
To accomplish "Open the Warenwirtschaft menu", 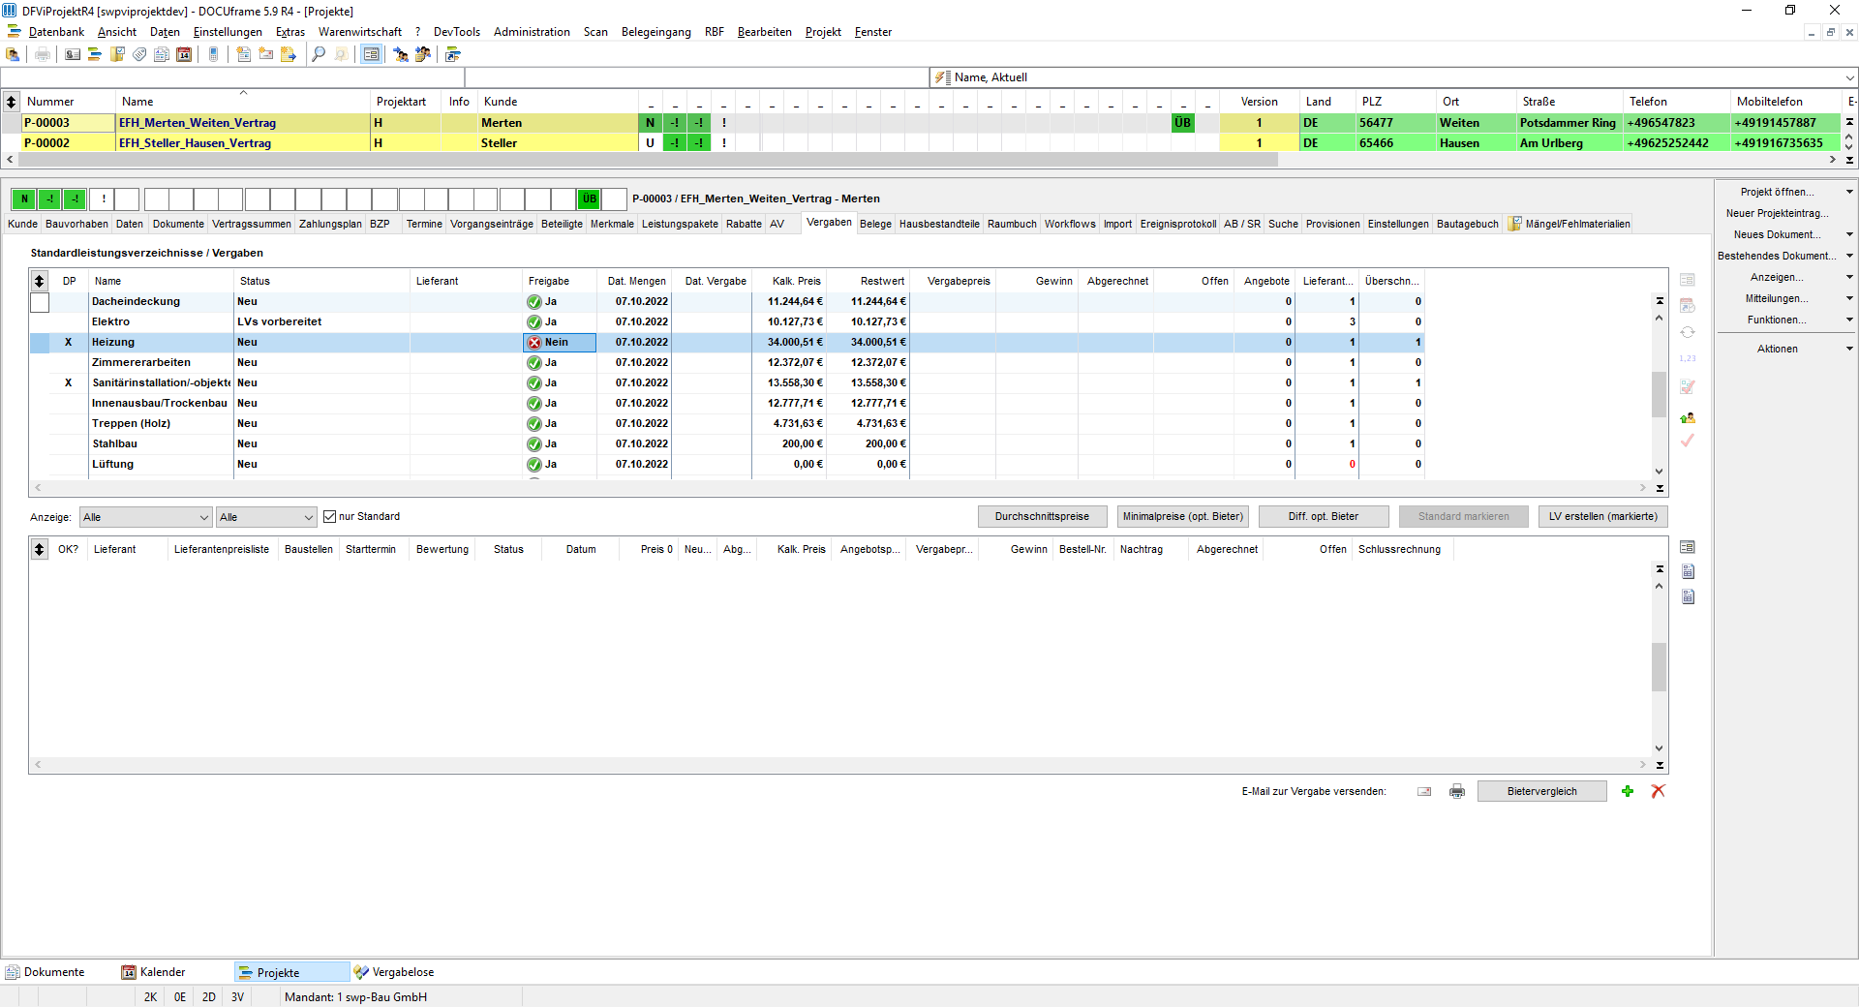I will click(359, 32).
